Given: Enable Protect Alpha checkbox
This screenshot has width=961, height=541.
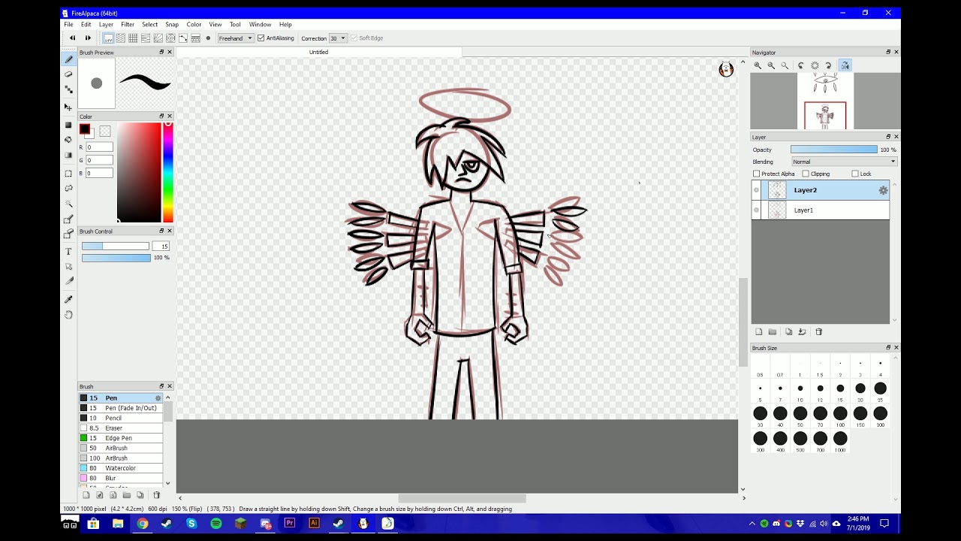Looking at the screenshot, I should (757, 174).
